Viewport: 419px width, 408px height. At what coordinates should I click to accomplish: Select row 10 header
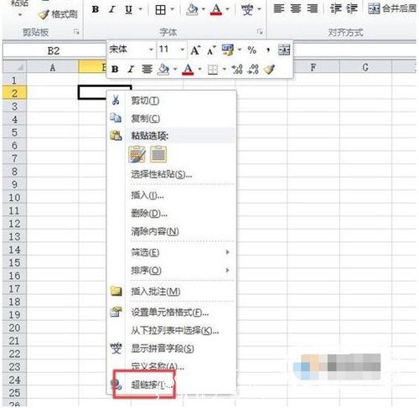[14, 198]
